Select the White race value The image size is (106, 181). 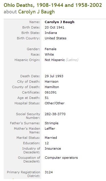point(49,54)
